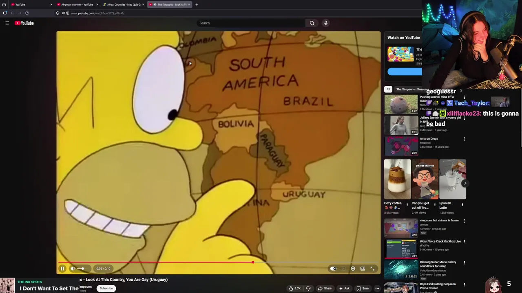This screenshot has height=293, width=522.
Task: Like the video with thumbs up
Action: (x=294, y=289)
